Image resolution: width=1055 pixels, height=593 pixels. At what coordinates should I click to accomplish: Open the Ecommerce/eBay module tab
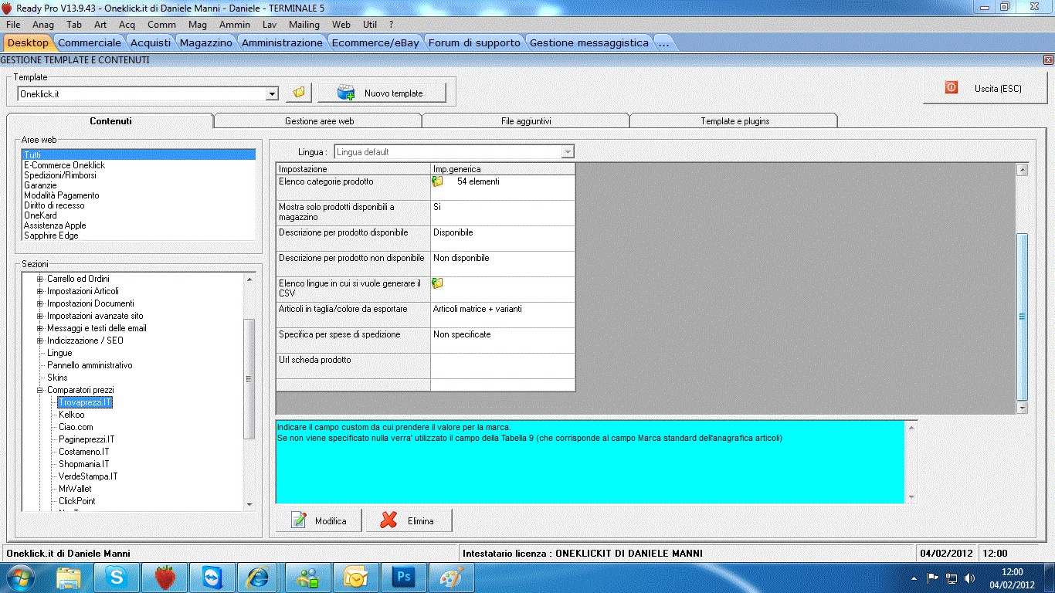coord(375,43)
